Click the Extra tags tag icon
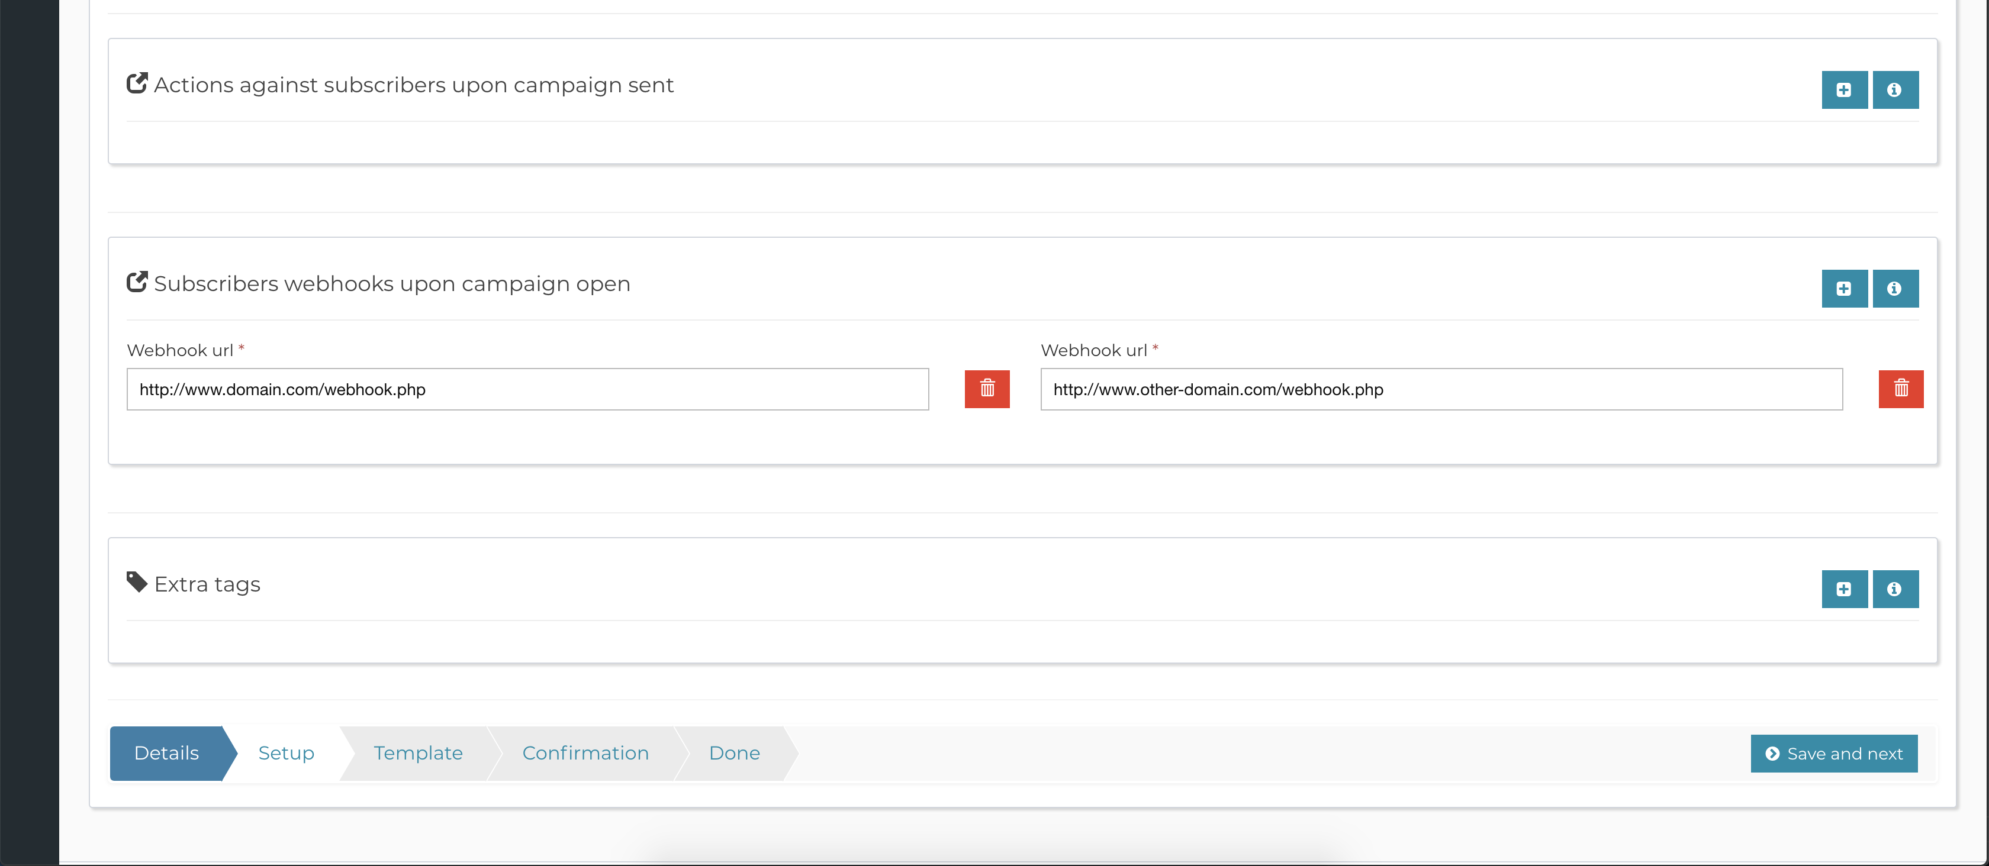This screenshot has width=1989, height=866. coord(137,582)
